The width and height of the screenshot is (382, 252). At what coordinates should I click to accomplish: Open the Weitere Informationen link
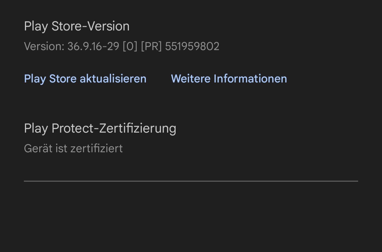(x=229, y=79)
